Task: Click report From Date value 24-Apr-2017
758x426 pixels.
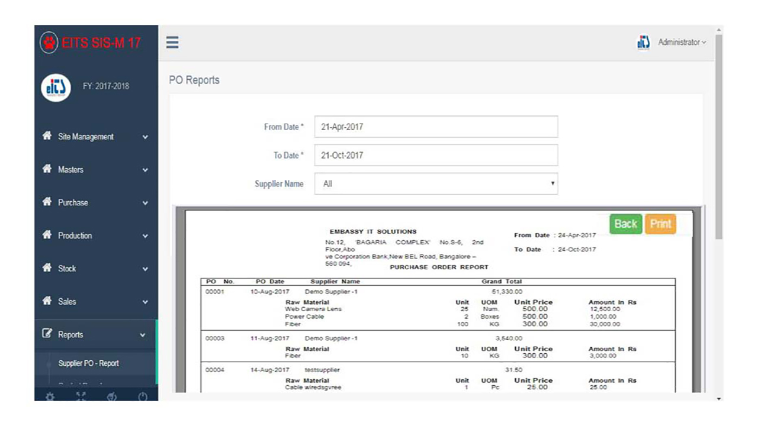Action: (576, 235)
